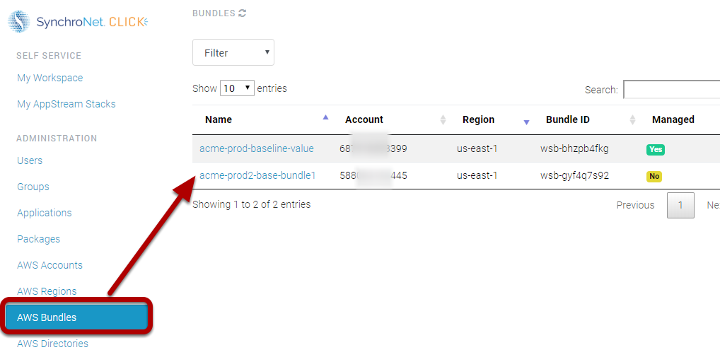Open Packages in sidebar
Image resolution: width=720 pixels, height=357 pixels.
click(39, 239)
